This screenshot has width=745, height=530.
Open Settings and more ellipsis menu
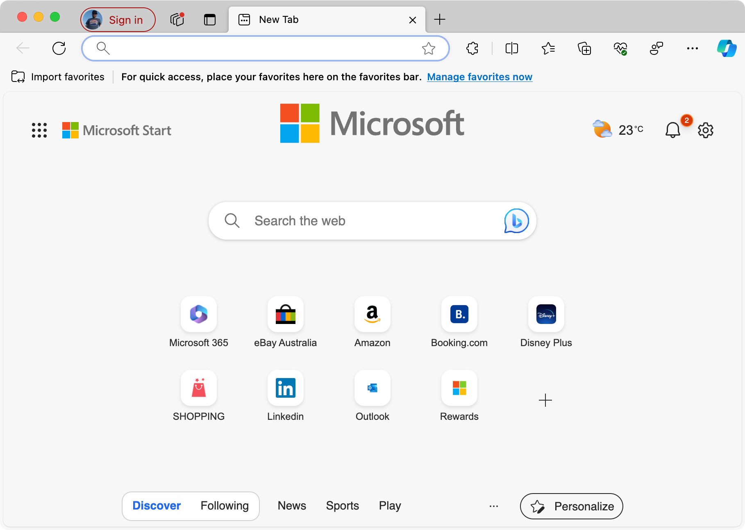pyautogui.click(x=692, y=48)
